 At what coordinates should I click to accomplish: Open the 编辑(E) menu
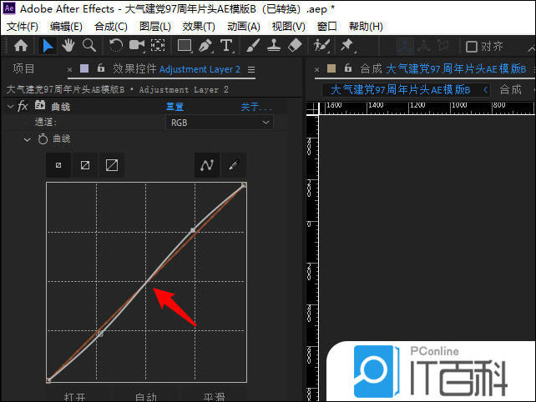(x=66, y=27)
